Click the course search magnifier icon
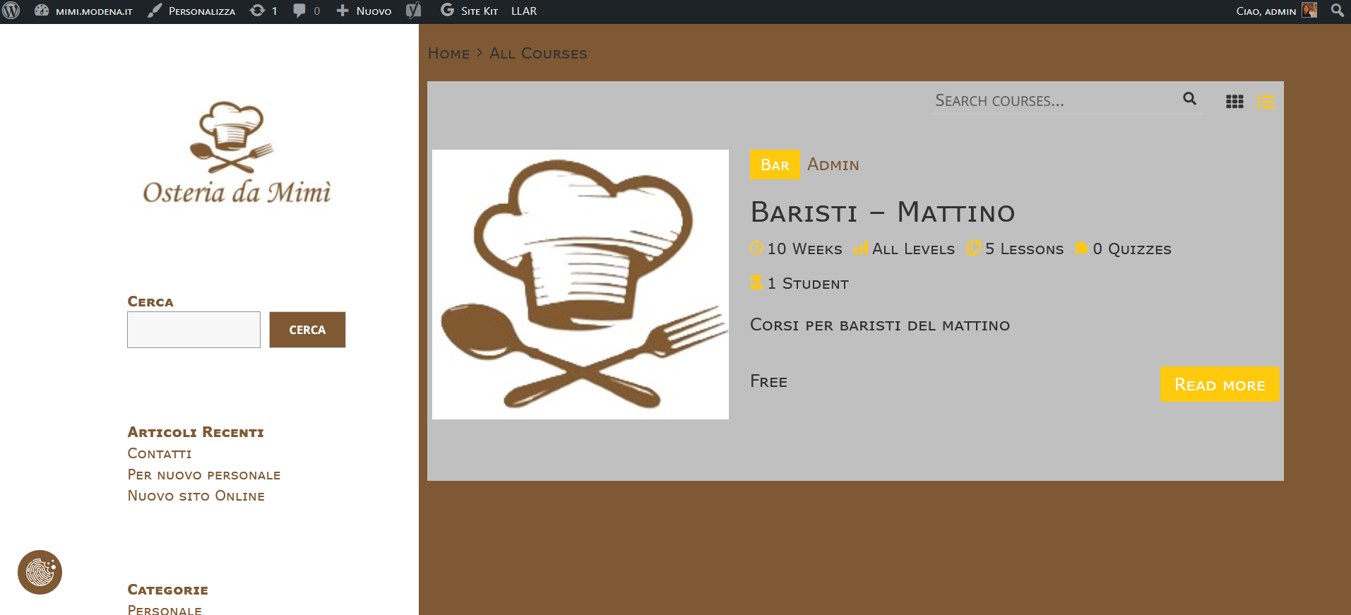Viewport: 1351px width, 615px height. click(x=1189, y=100)
